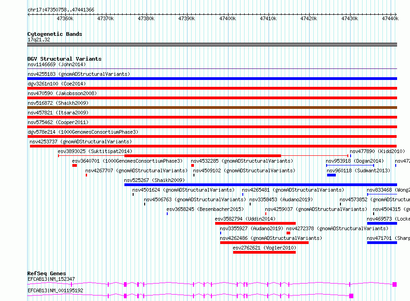Click nsv469573 variant label
This screenshot has width=410, height=301.
click(388, 219)
